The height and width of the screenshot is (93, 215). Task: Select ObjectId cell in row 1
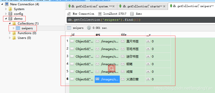tap(82, 41)
